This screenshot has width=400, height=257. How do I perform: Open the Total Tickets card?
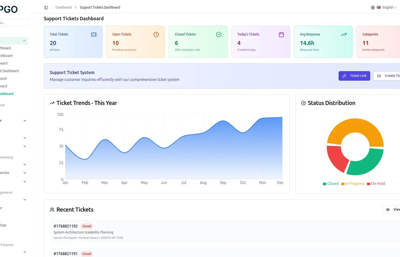coord(73,42)
